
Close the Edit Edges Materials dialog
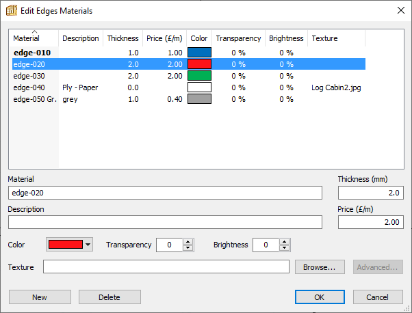click(400, 11)
